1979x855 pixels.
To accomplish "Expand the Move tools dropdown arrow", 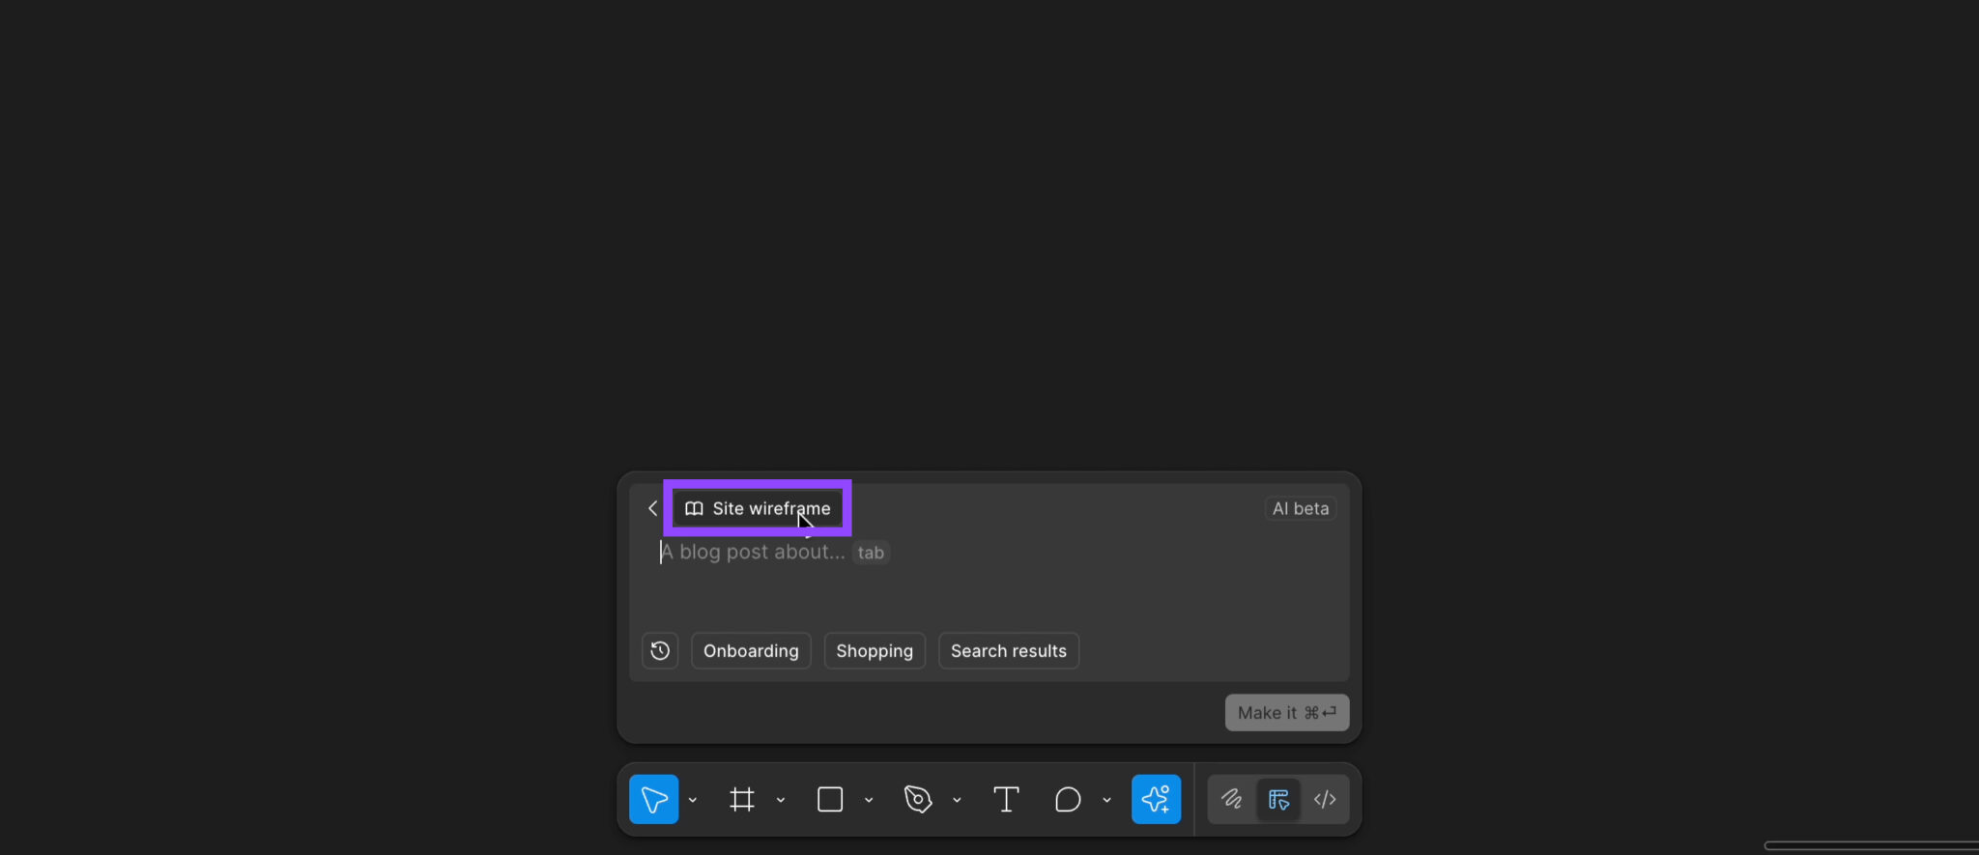I will click(693, 800).
